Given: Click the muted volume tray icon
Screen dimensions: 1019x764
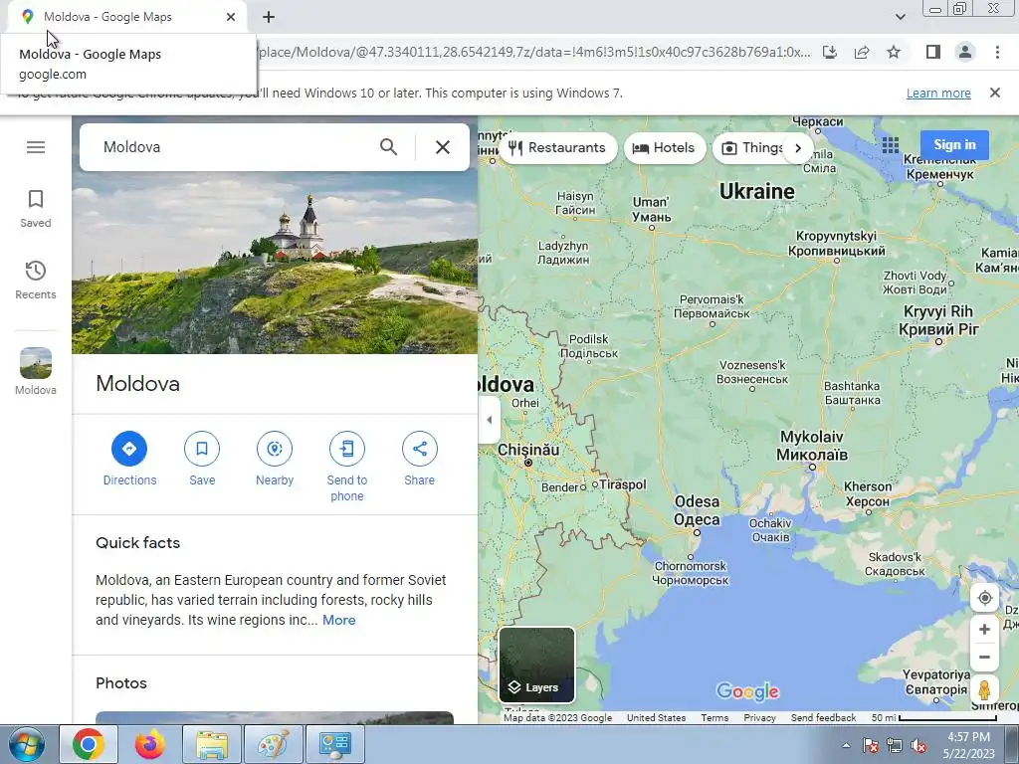Looking at the screenshot, I should pyautogui.click(x=918, y=746).
